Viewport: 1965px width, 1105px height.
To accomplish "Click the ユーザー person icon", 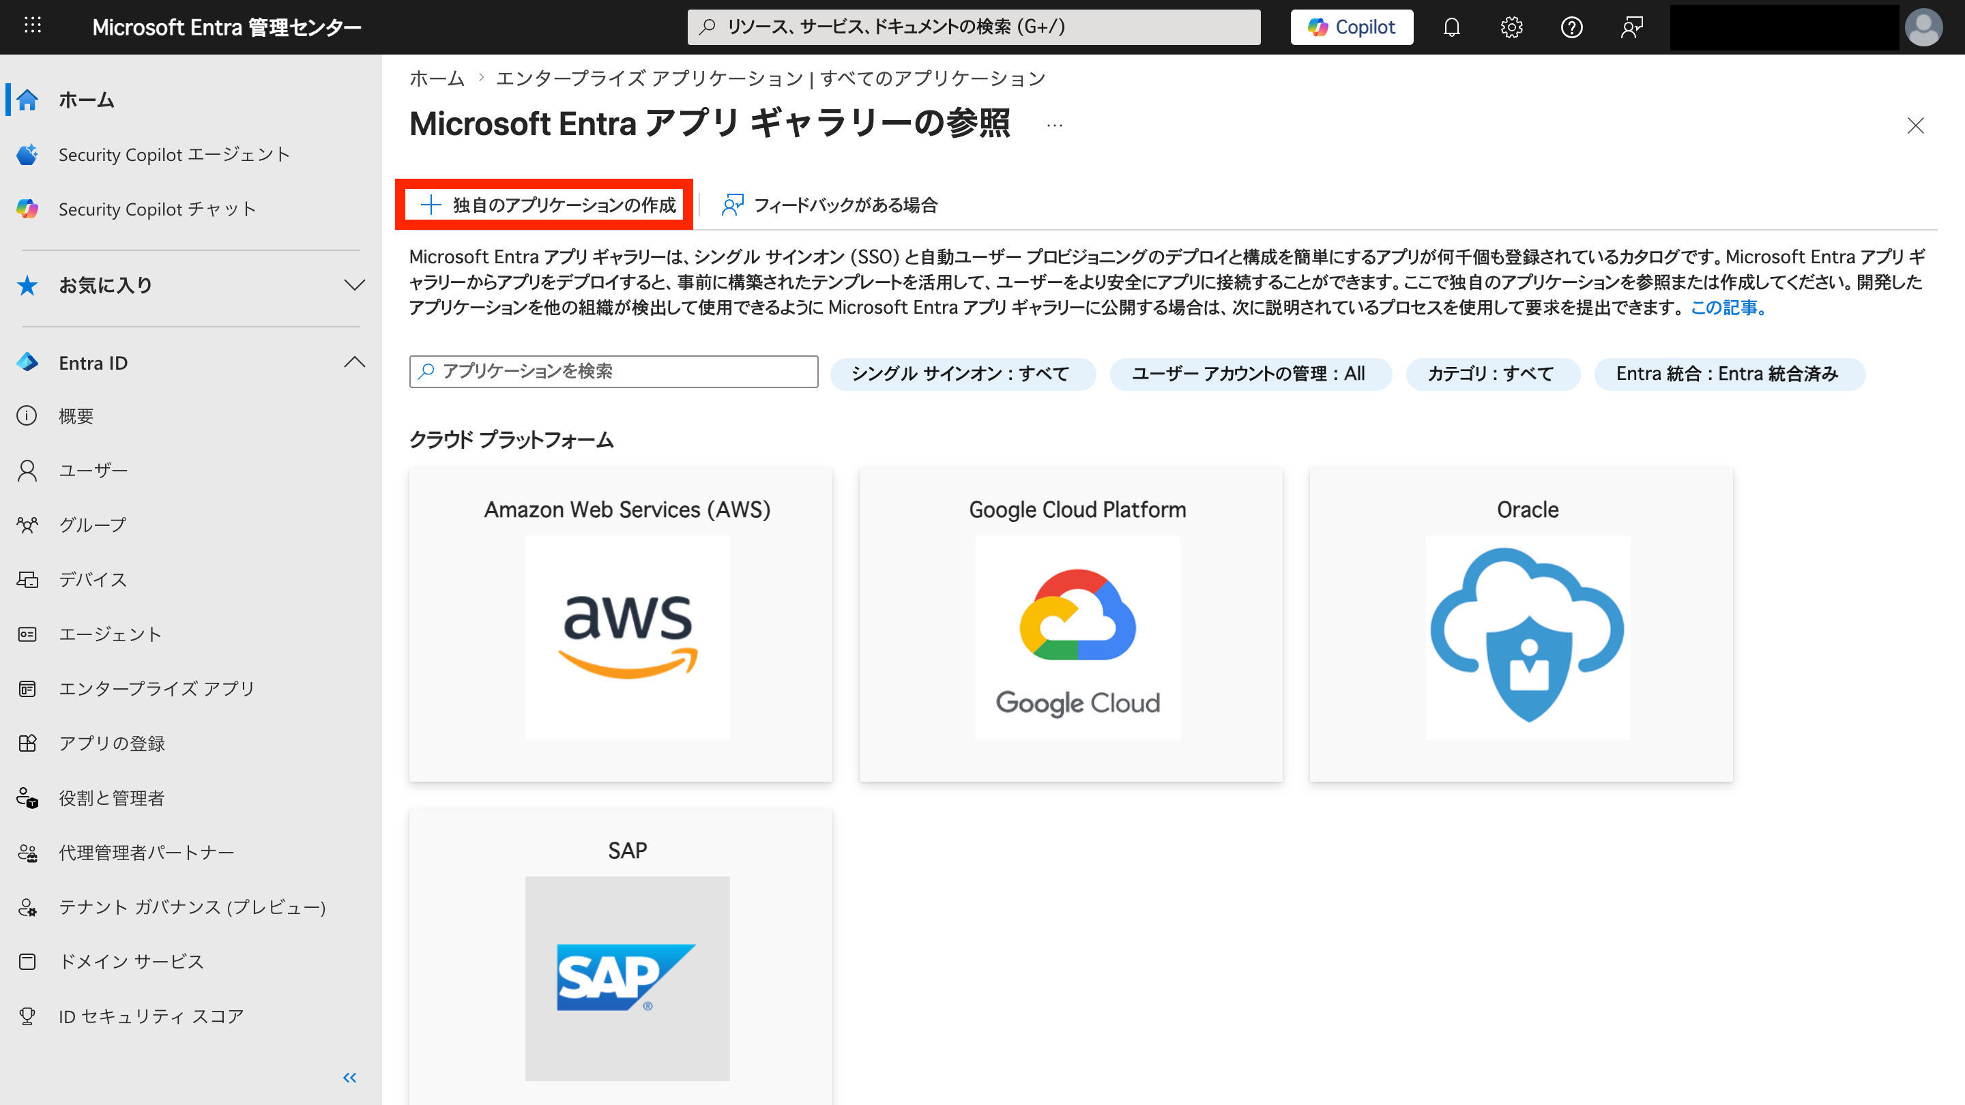I will coord(27,471).
